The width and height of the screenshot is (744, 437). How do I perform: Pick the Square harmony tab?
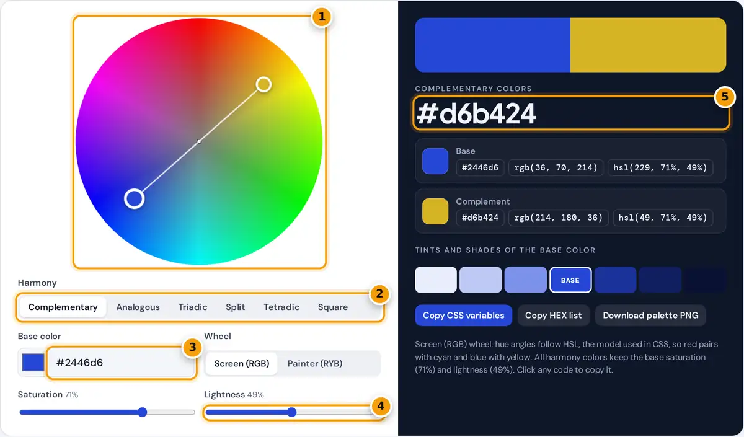tap(333, 307)
